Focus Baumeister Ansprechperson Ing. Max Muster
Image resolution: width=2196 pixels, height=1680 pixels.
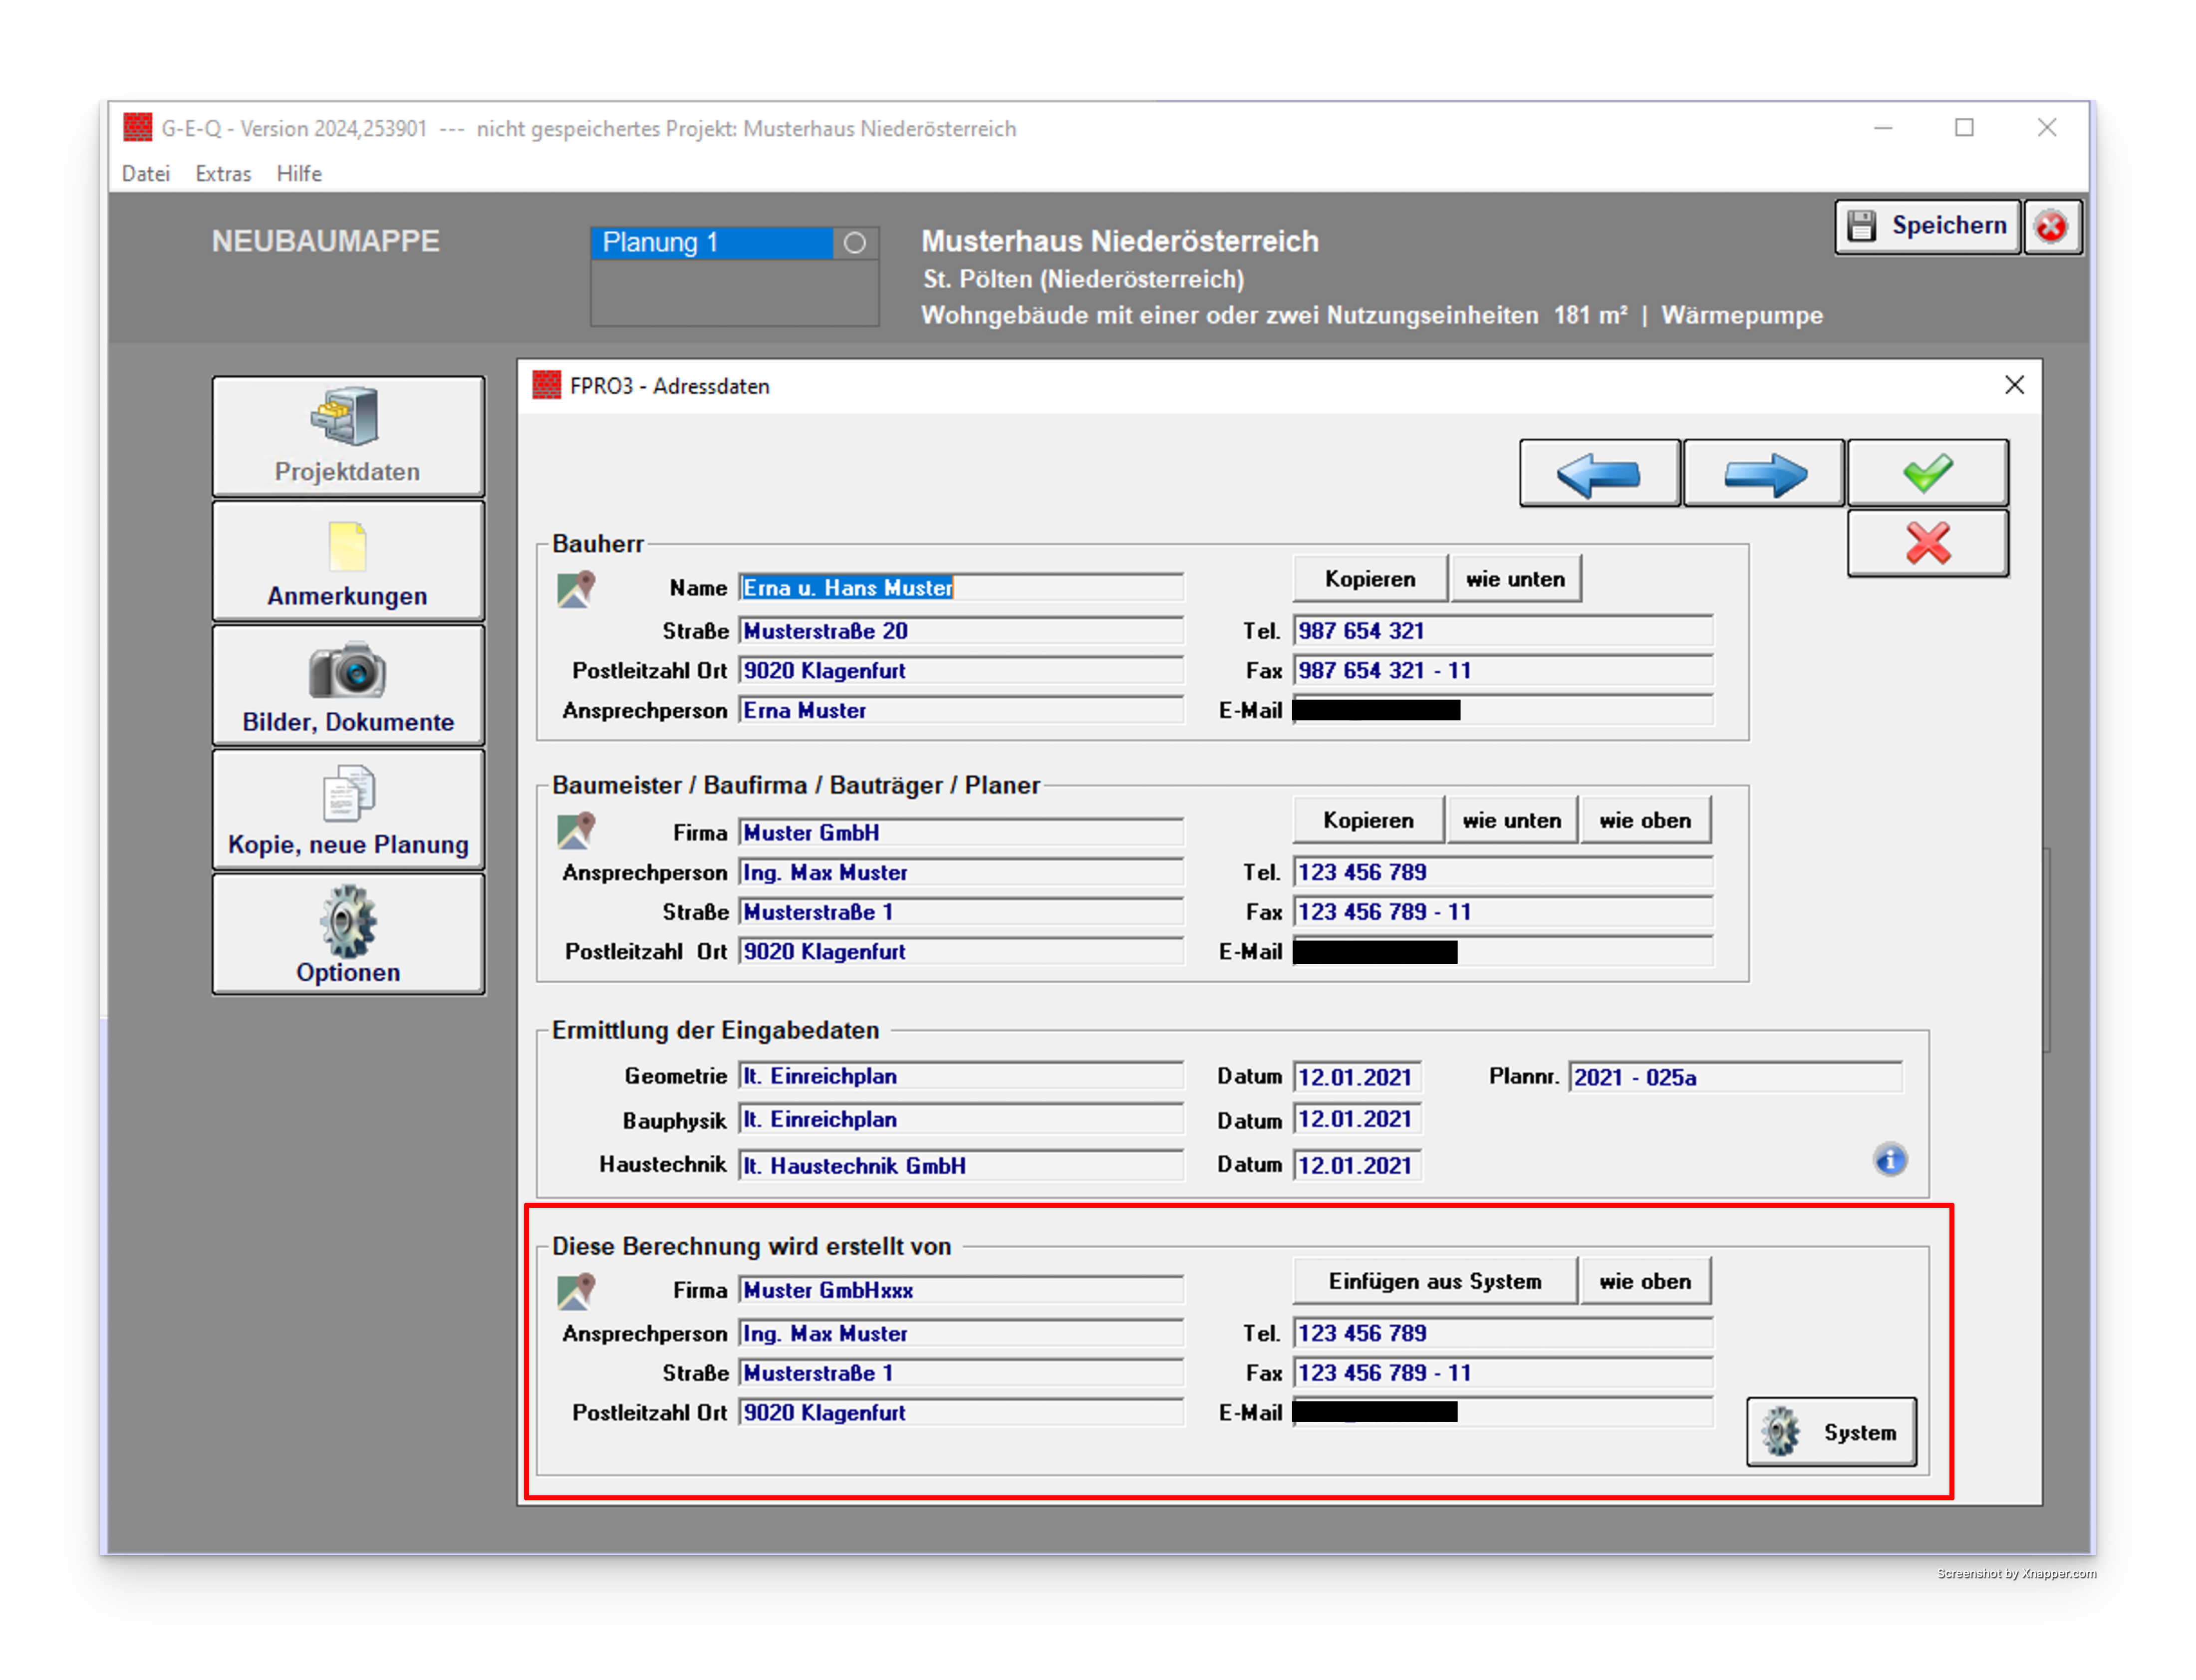(x=961, y=873)
